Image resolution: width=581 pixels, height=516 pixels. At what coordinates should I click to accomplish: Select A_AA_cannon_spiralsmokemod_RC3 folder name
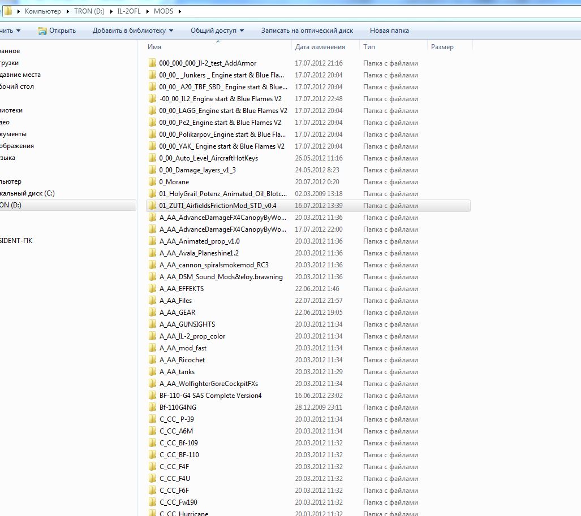click(214, 265)
